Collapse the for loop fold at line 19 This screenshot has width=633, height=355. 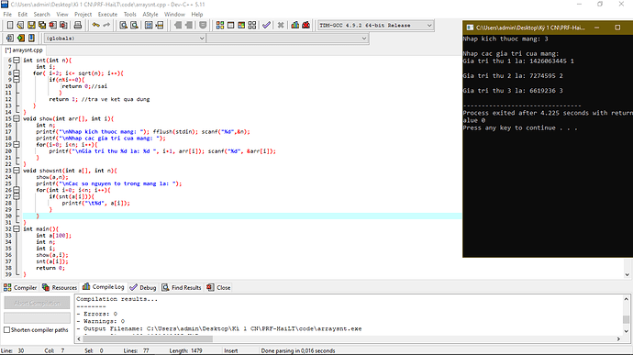click(17, 145)
